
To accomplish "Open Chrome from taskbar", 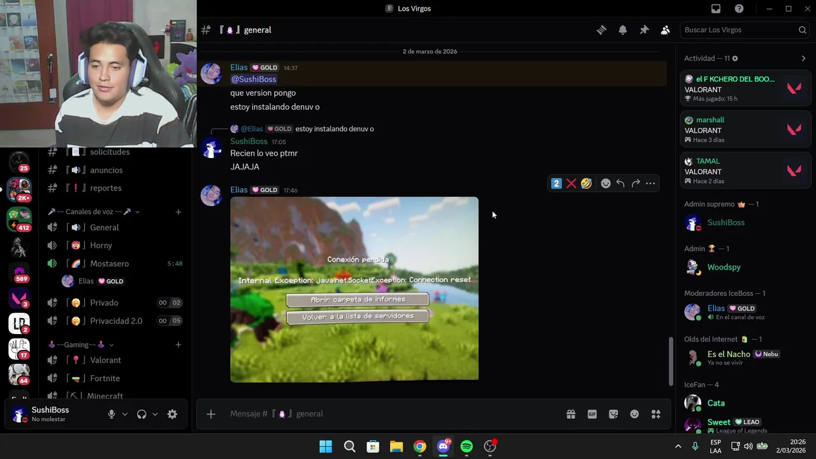I will (x=419, y=446).
